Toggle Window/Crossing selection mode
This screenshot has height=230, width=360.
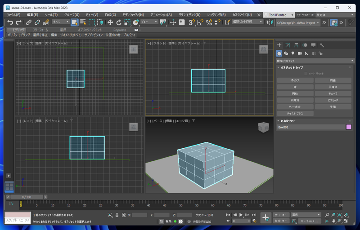coord(100,22)
